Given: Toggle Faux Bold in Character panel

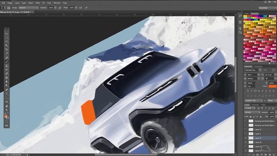Looking at the screenshot, I should pyautogui.click(x=248, y=91).
